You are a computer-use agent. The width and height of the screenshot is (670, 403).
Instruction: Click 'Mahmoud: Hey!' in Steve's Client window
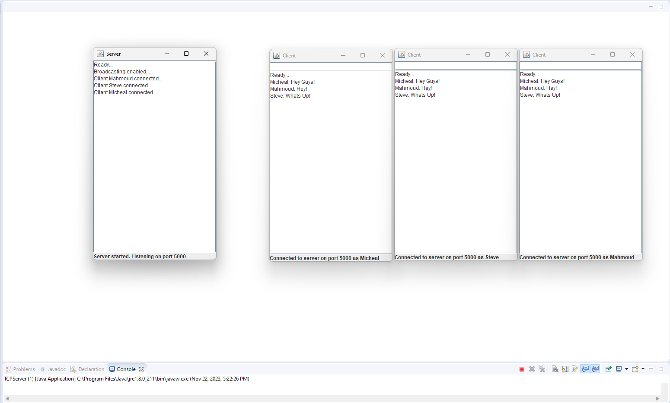(414, 88)
